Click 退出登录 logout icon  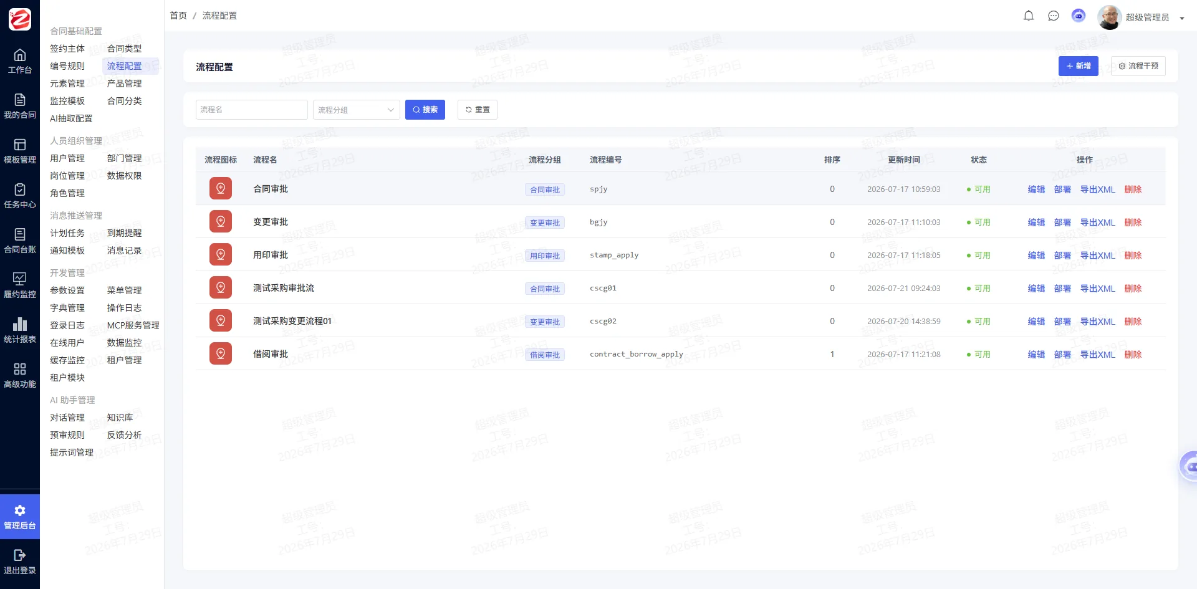pyautogui.click(x=20, y=562)
